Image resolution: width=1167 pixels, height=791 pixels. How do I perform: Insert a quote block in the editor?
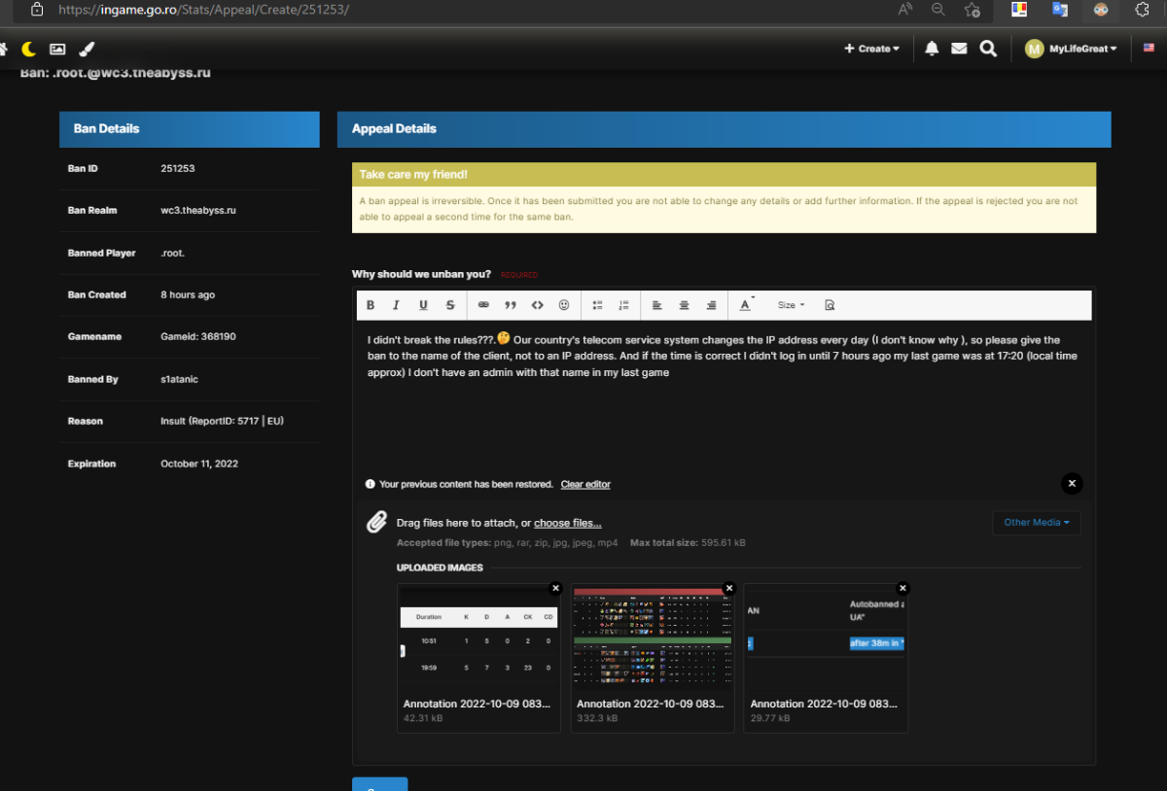pos(510,305)
